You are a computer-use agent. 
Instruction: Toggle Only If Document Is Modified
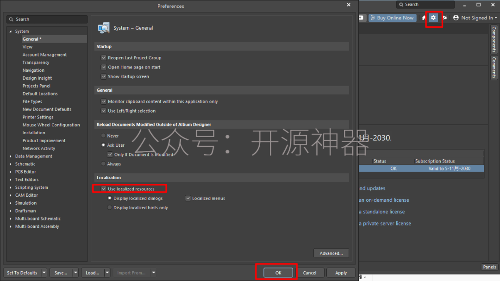point(110,154)
